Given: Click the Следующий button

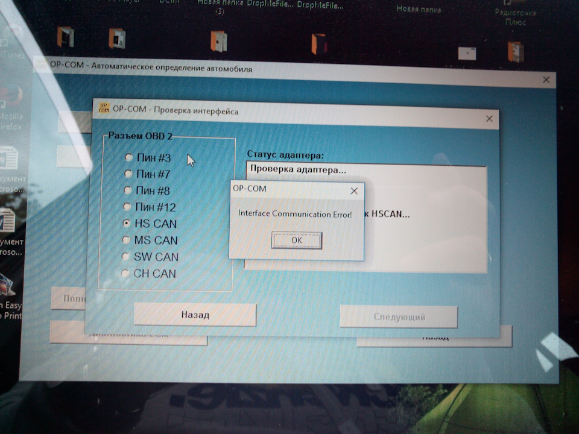Looking at the screenshot, I should click(399, 316).
